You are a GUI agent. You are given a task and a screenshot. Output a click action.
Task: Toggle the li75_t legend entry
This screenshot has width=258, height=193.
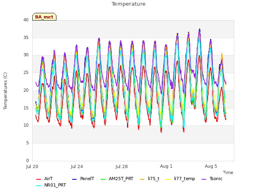[x=150, y=179]
